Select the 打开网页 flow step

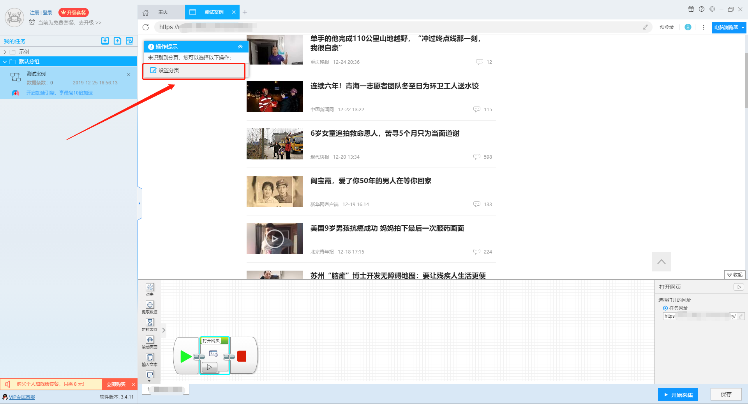click(x=215, y=356)
